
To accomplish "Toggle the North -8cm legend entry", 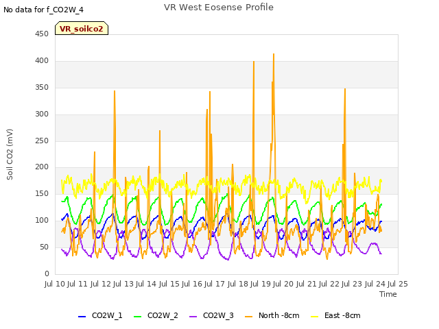I will click(x=272, y=316).
